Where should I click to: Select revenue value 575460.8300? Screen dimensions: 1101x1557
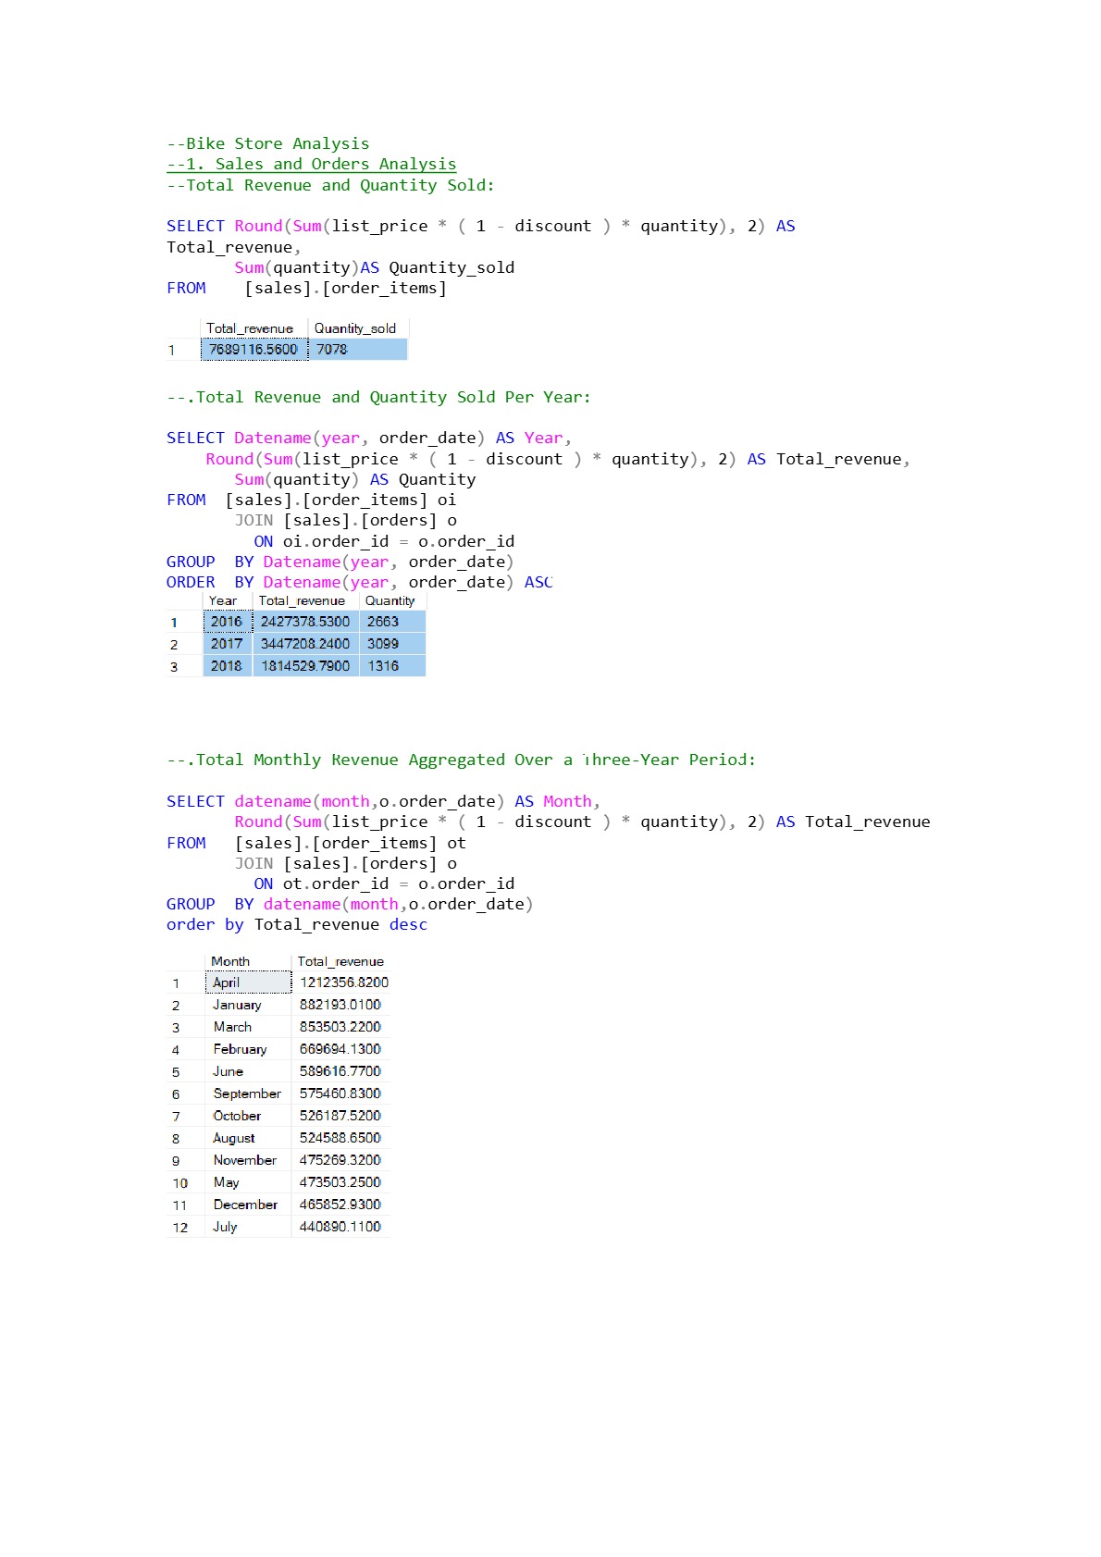click(340, 1094)
